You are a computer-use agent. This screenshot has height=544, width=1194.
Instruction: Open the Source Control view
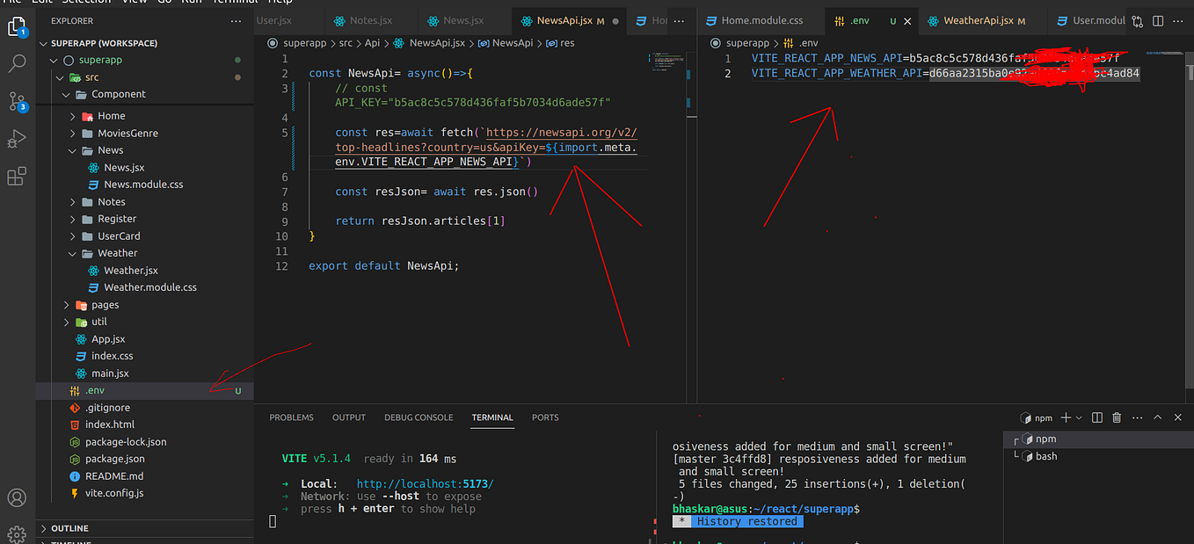(18, 99)
